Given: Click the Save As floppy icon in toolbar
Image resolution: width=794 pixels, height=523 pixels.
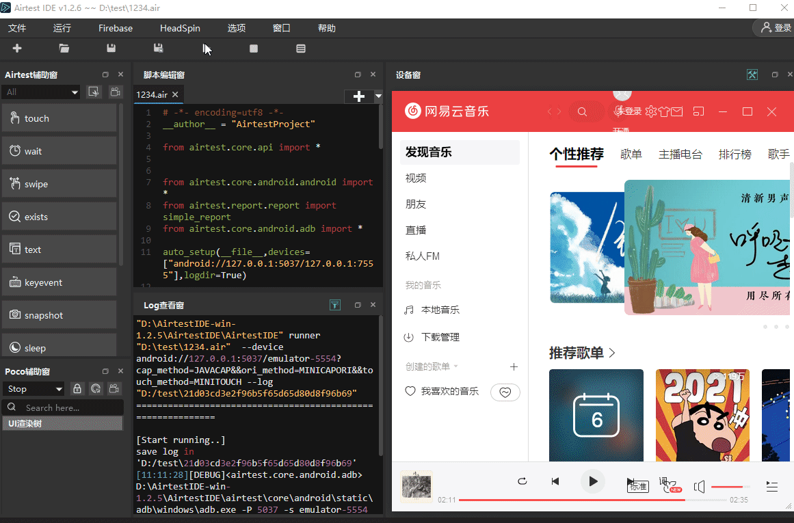Looking at the screenshot, I should click(158, 48).
